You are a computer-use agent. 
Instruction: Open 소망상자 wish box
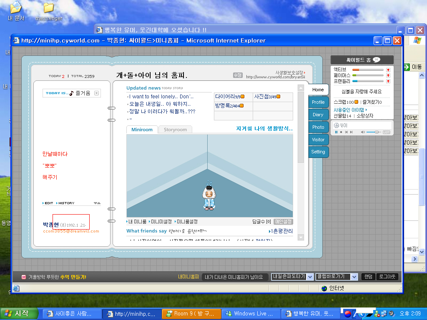pos(365,116)
